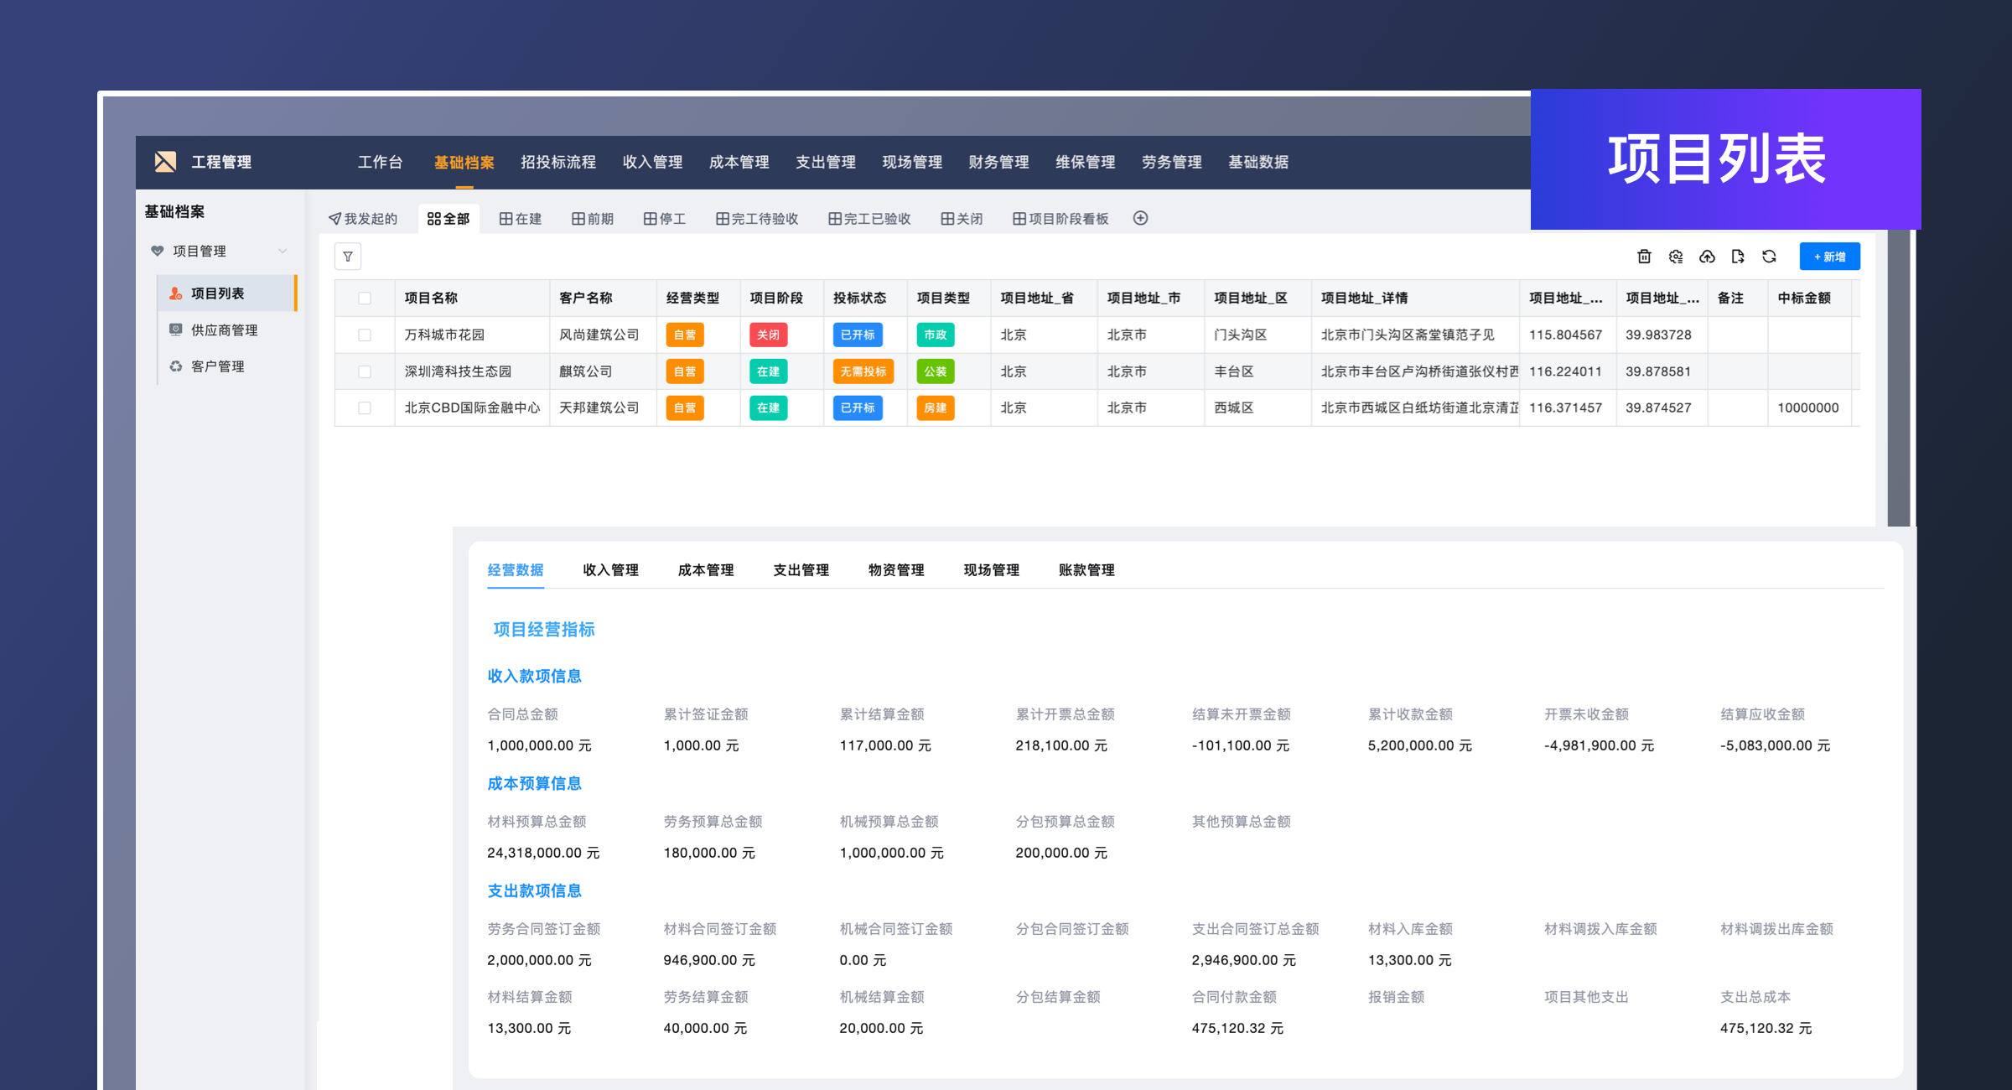The height and width of the screenshot is (1090, 2012).
Task: Open the 基础档案 top menu
Action: (464, 162)
